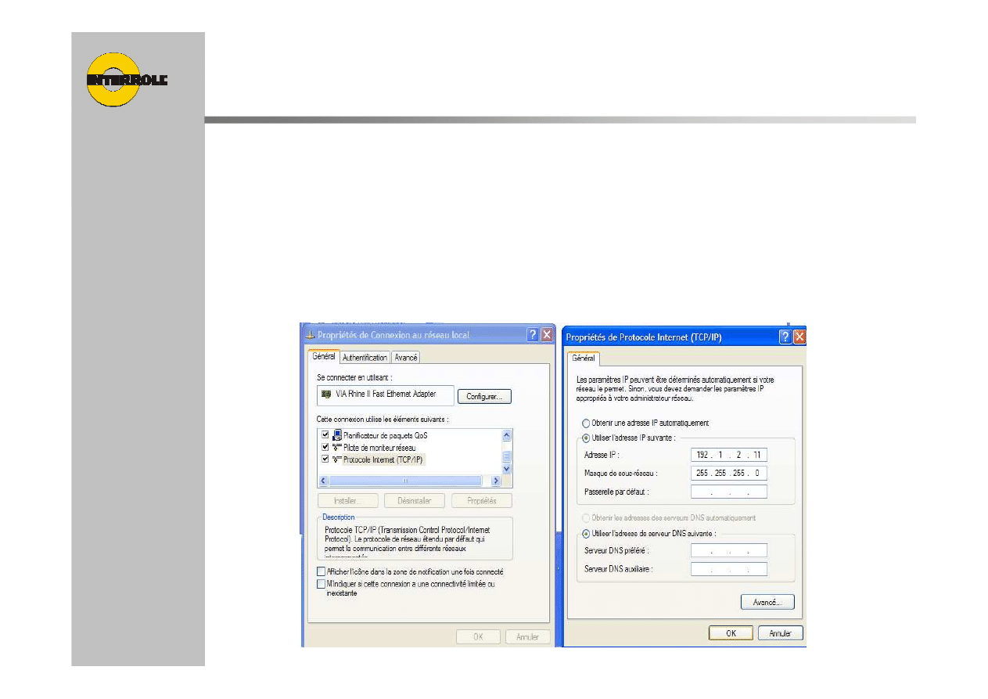Open the Avancé tab in connection properties

(x=405, y=358)
